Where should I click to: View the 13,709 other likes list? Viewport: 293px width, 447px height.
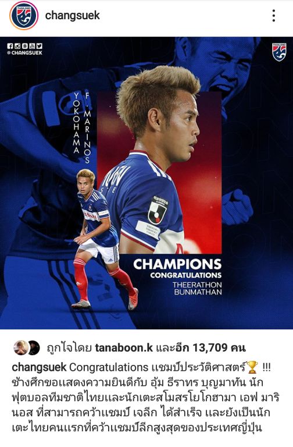point(201,348)
